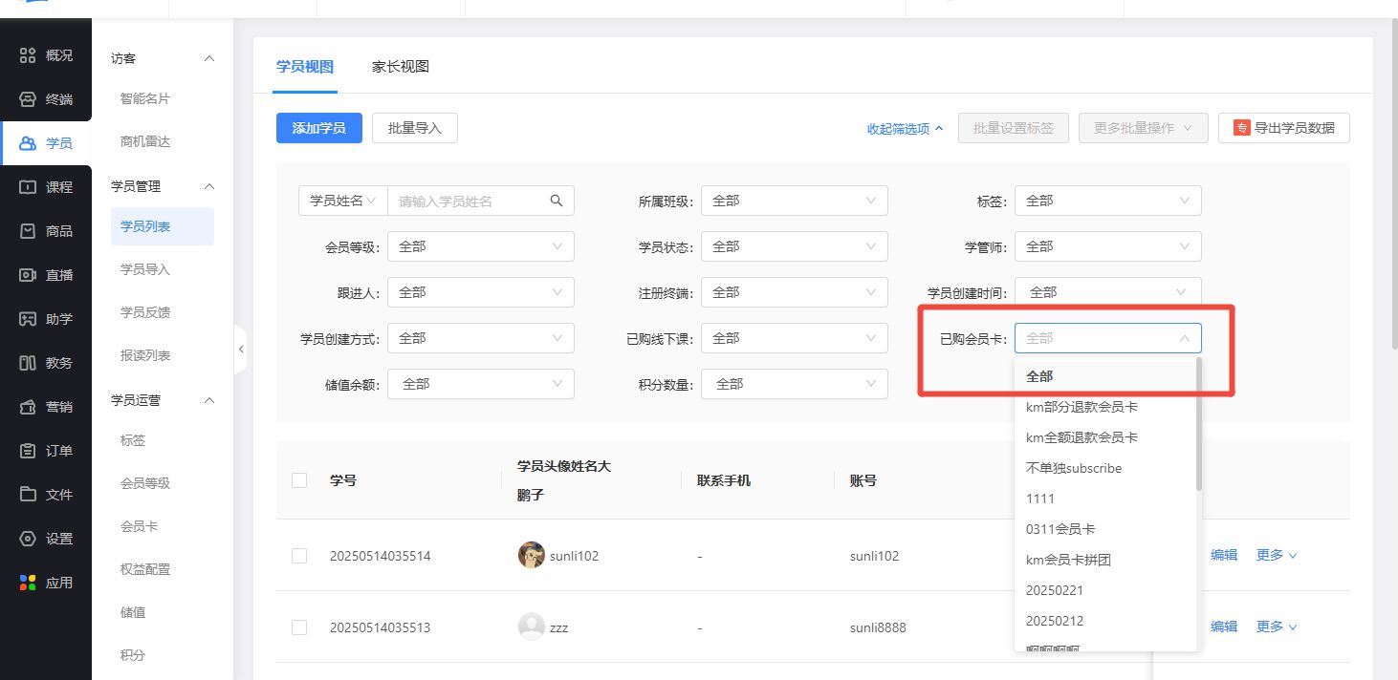Click the 添加学员 button
This screenshot has height=680, width=1398.
318,128
